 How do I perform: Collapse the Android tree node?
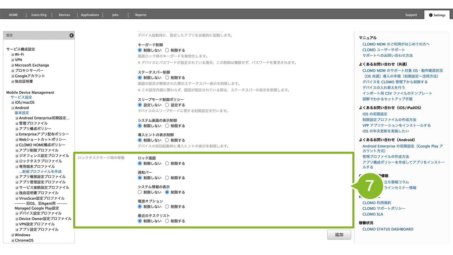coord(12,108)
